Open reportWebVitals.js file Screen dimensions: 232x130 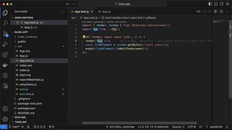pyautogui.click(x=39, y=79)
